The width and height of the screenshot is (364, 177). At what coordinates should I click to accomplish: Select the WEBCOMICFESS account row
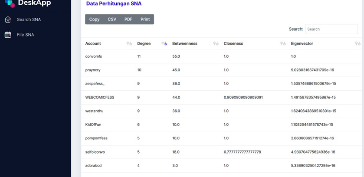coord(99,98)
